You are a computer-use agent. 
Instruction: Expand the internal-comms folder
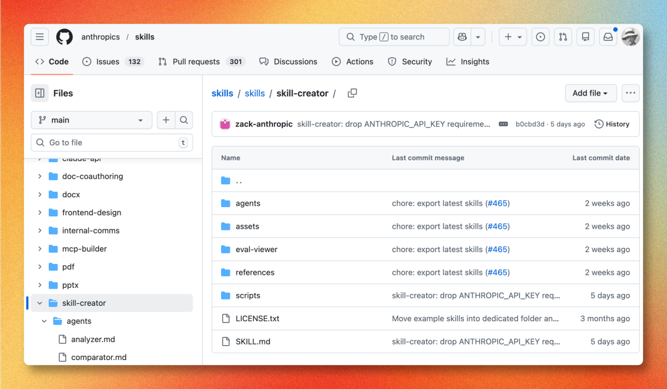[40, 231]
